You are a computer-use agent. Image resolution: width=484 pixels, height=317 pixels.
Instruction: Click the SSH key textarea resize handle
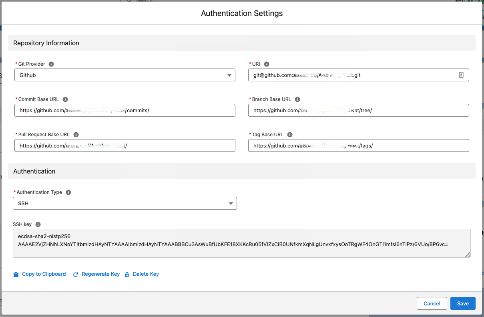click(468, 254)
